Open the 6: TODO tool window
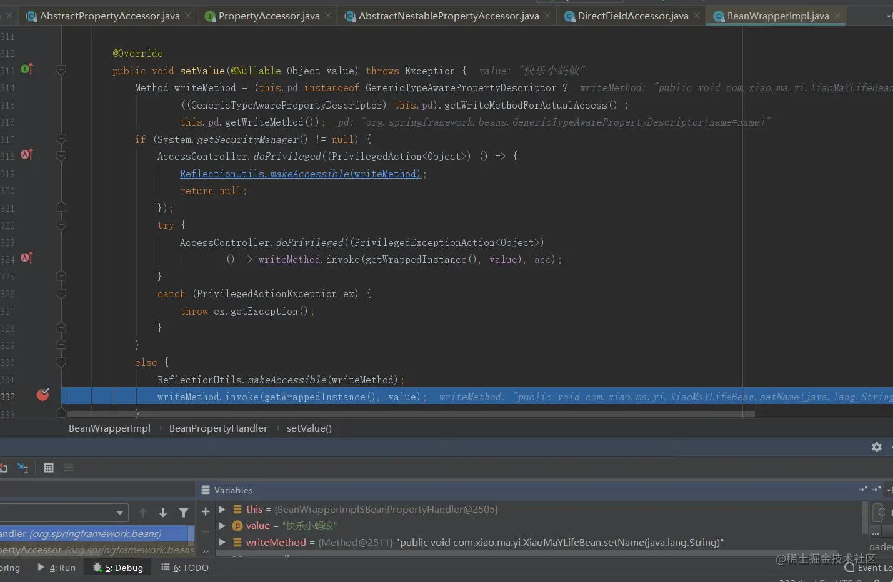 (x=186, y=568)
